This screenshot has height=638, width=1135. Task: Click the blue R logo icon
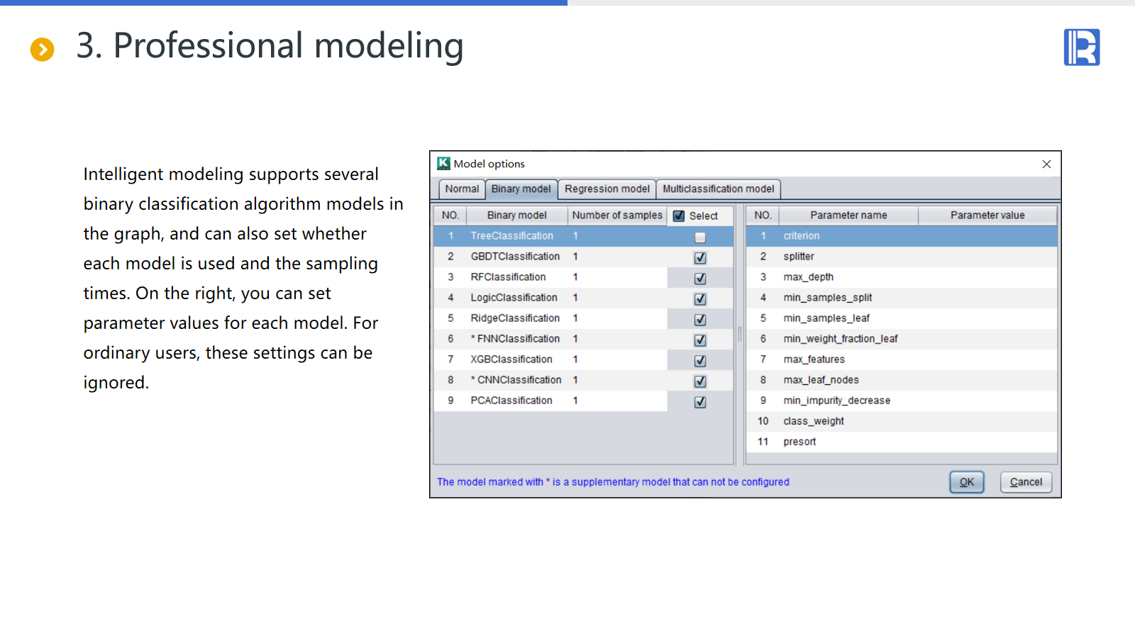point(1081,47)
